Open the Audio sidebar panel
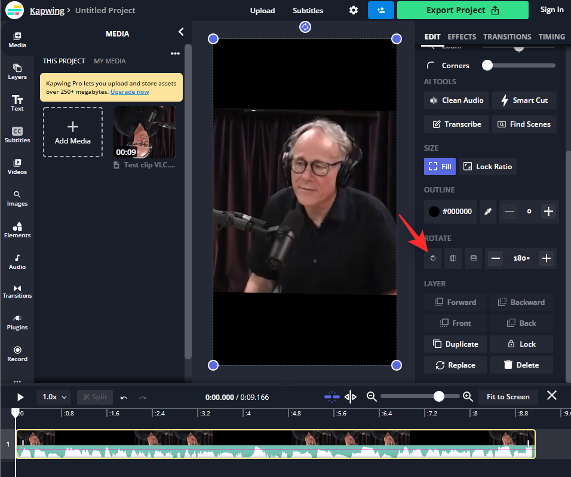 17,262
